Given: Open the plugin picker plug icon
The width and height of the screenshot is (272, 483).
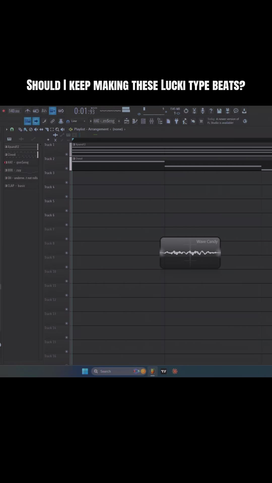Looking at the screenshot, I should [x=177, y=121].
